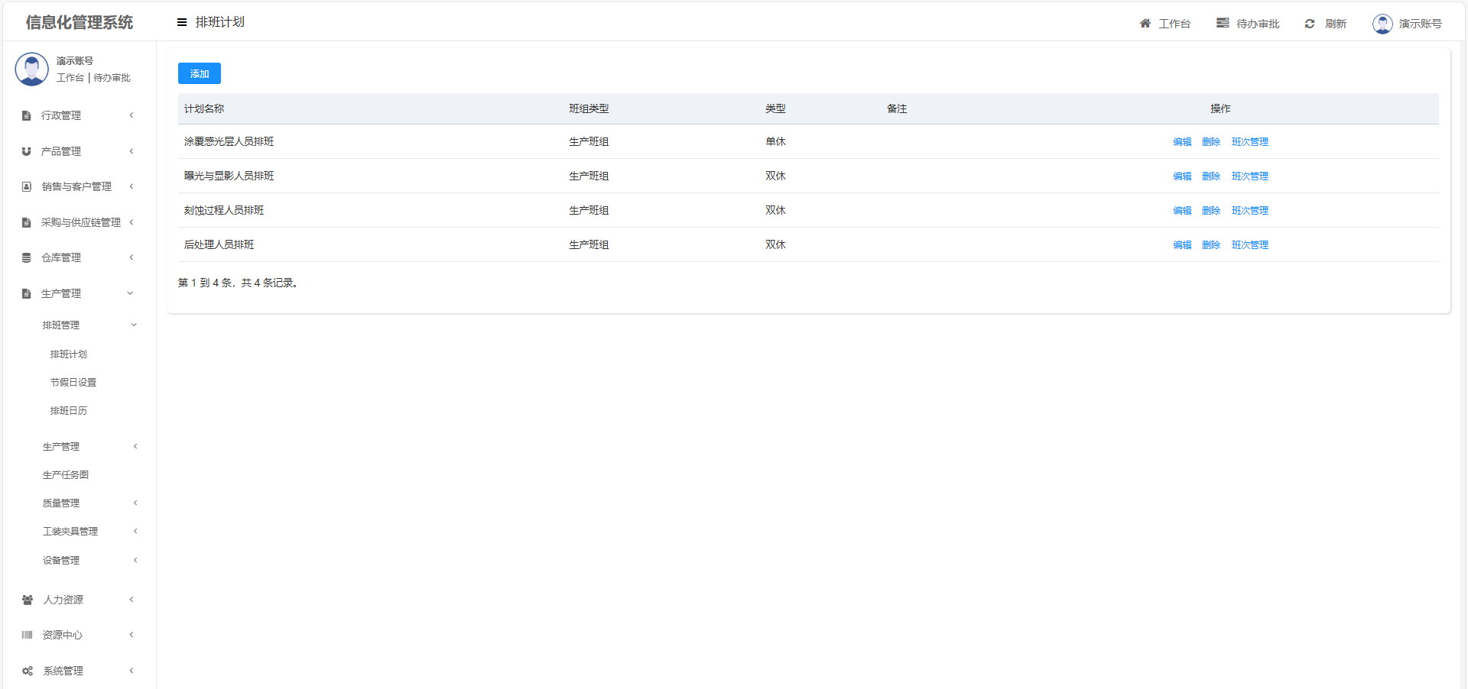The image size is (1468, 689).
Task: Select 生产任务图 in the sidebar
Action: 66,475
